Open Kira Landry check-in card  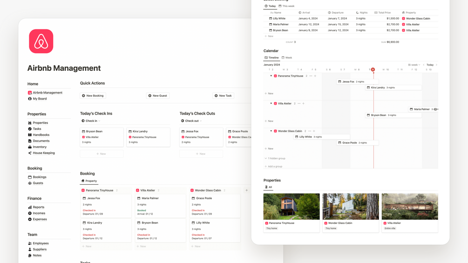click(x=149, y=137)
